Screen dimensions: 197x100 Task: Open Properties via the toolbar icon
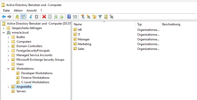50,17
